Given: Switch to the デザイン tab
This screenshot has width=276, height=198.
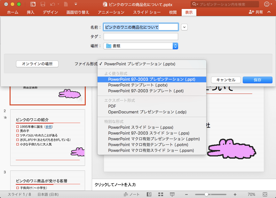Looking at the screenshot, I should (50, 12).
